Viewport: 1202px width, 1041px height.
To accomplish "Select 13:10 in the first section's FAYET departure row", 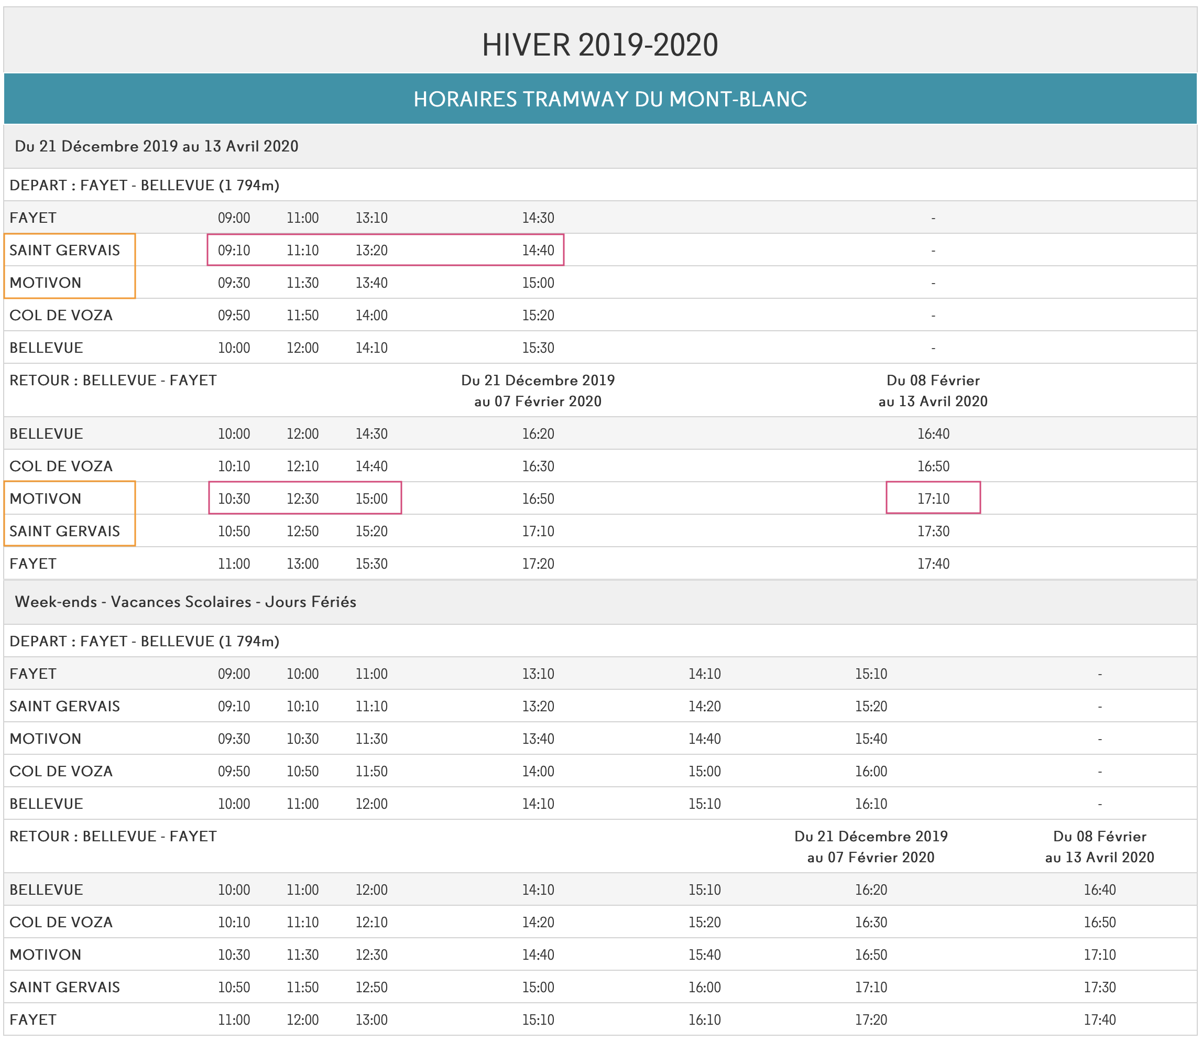I will (x=371, y=218).
